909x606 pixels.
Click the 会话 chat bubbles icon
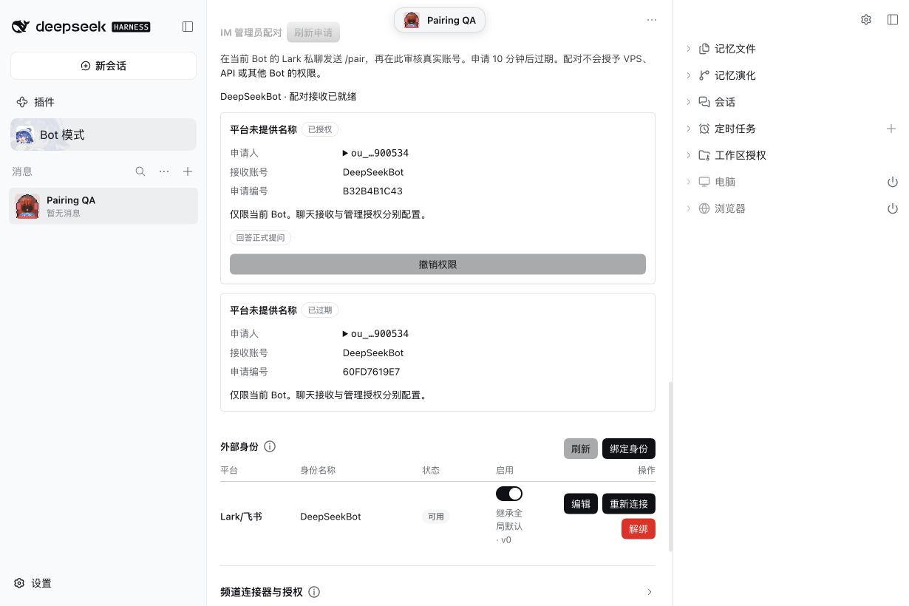click(x=704, y=102)
